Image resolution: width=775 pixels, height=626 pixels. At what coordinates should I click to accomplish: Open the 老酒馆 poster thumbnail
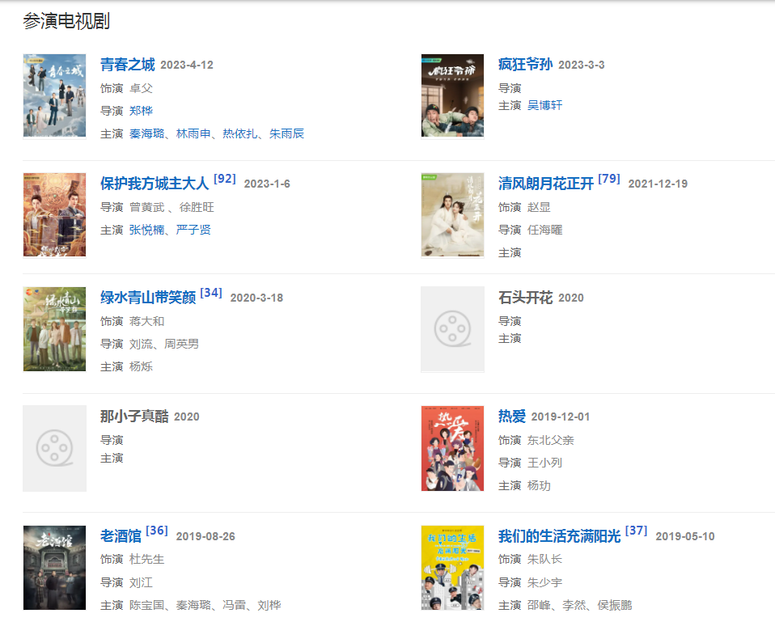click(54, 568)
